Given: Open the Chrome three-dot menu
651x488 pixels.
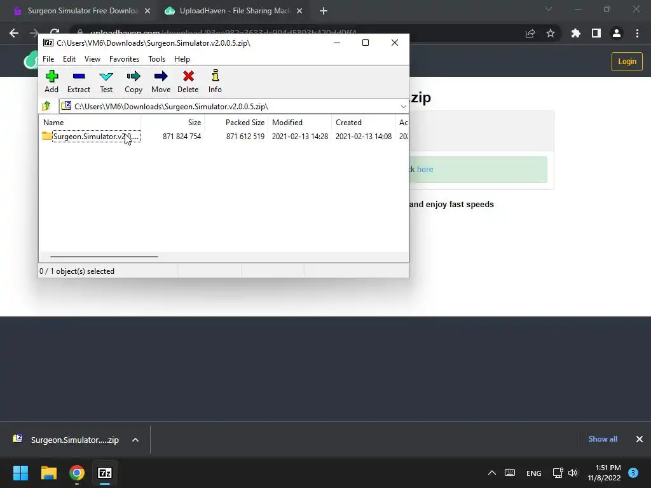Looking at the screenshot, I should [637, 33].
